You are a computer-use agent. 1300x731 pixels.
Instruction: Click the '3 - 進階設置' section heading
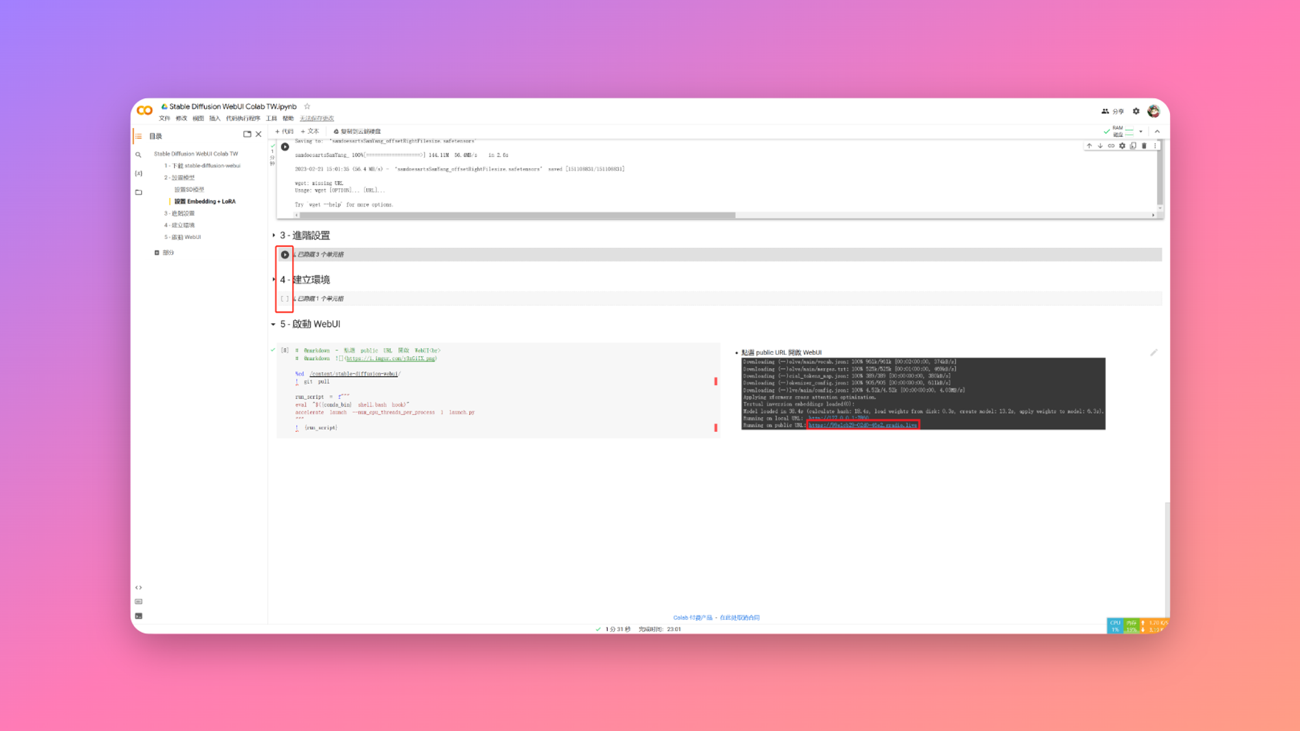click(305, 236)
